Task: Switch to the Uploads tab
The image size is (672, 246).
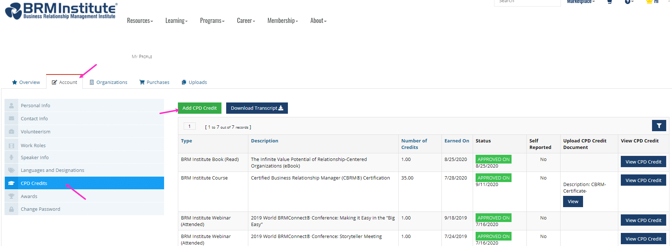Action: coord(194,82)
